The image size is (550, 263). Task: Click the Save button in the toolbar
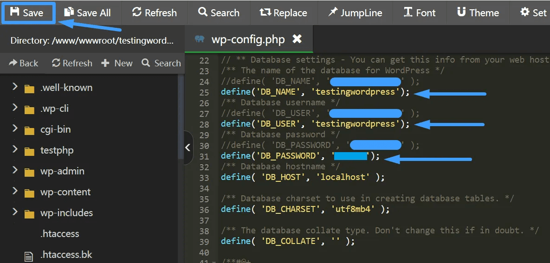[27, 13]
